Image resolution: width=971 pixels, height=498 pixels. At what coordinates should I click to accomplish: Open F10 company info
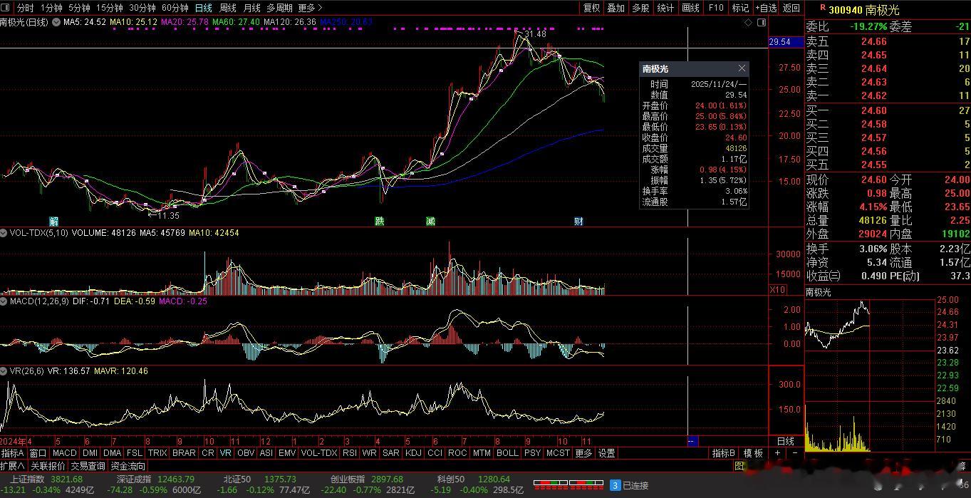(x=716, y=8)
